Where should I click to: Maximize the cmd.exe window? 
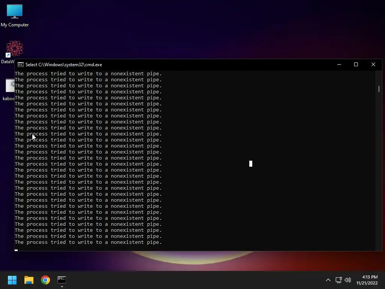pos(356,65)
